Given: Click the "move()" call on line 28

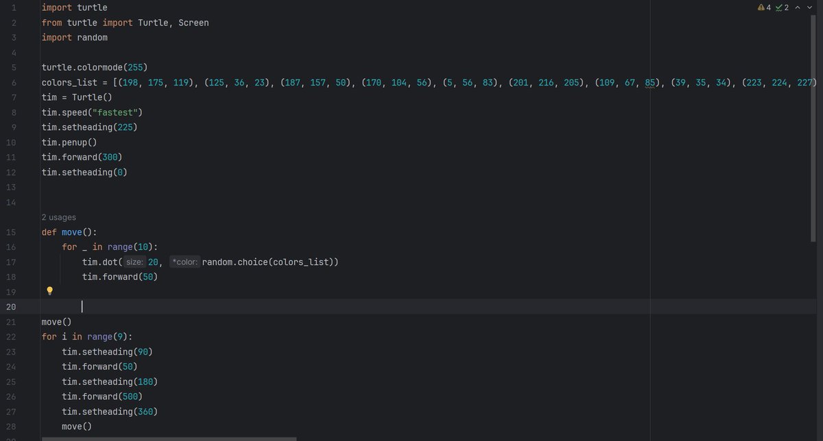Looking at the screenshot, I should 77,427.
